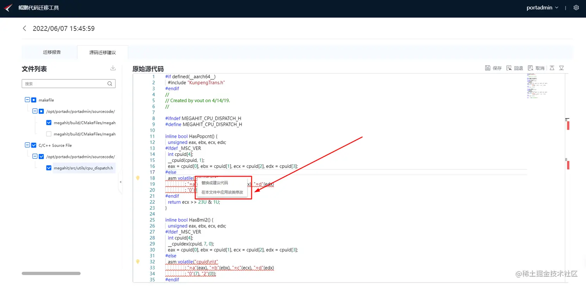Click the Kunpeng porting tool logo
The width and height of the screenshot is (586, 286).
pyautogui.click(x=9, y=8)
